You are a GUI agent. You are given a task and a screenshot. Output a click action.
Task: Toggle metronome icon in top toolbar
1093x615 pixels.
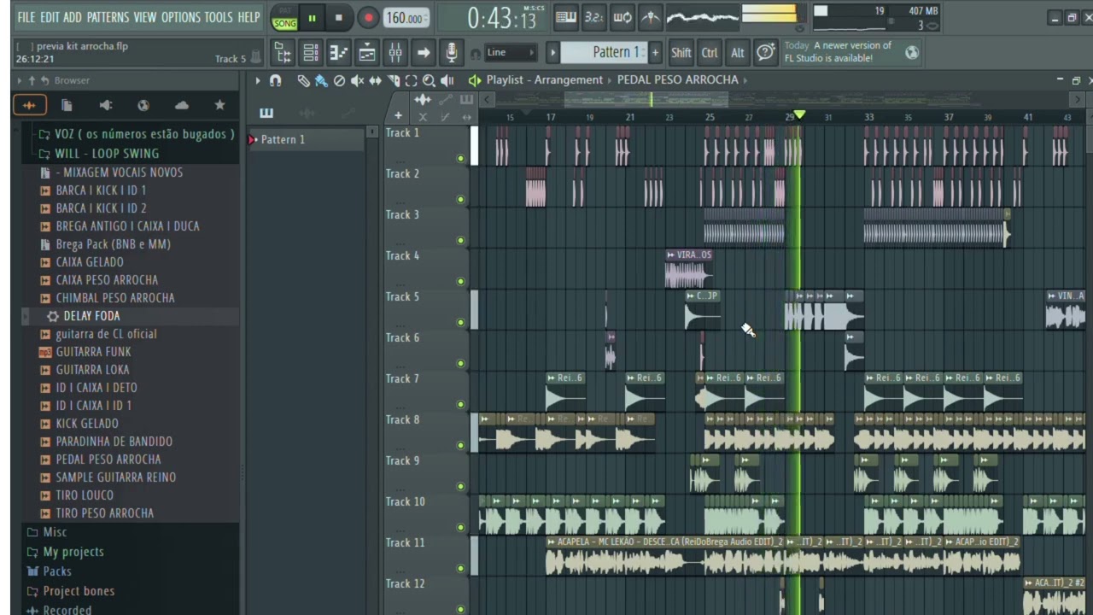651,17
